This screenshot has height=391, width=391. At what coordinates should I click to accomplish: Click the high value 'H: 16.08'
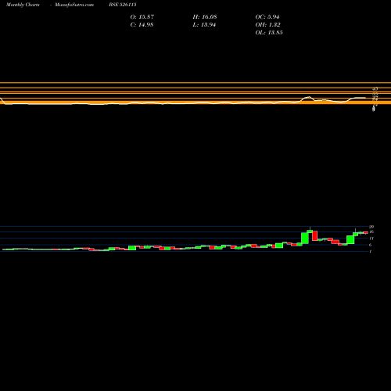point(205,17)
